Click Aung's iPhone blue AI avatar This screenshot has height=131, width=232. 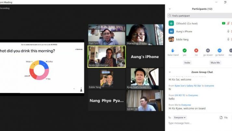coord(171,31)
